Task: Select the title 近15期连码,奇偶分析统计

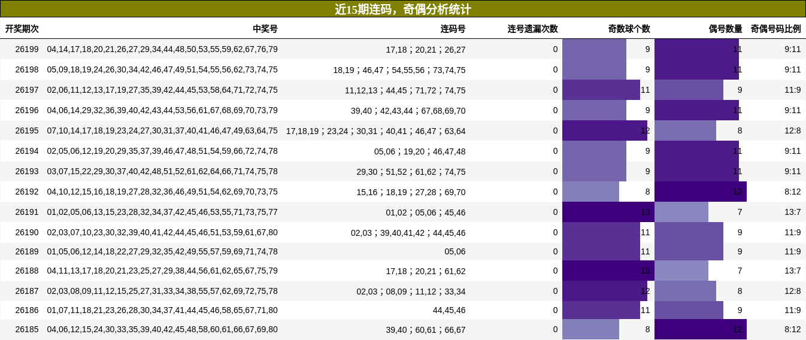Action: point(402,9)
